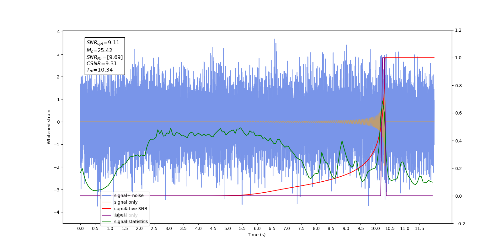502x251 pixels.
Task: Click the 7.5 tick on time axis
Action: [x=302, y=228]
